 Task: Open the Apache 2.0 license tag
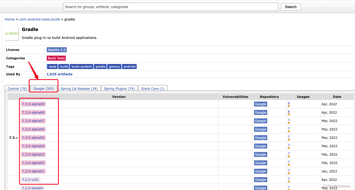coord(57,50)
